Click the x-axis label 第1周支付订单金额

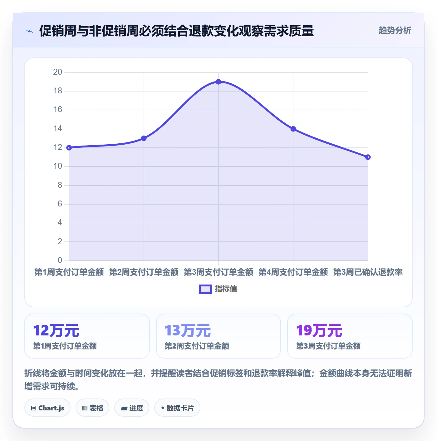69,272
